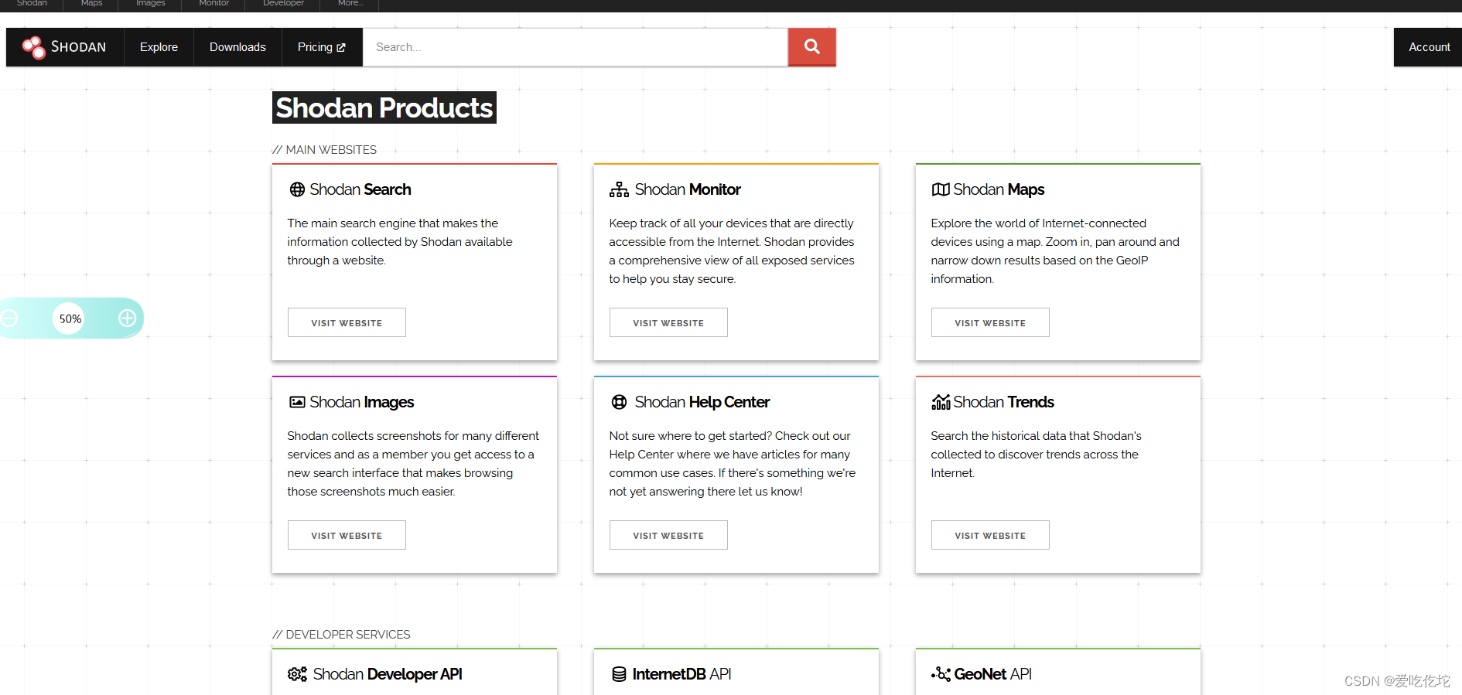Screen dimensions: 1462x695
Task: Click the GeoNet API title
Action: tap(993, 674)
